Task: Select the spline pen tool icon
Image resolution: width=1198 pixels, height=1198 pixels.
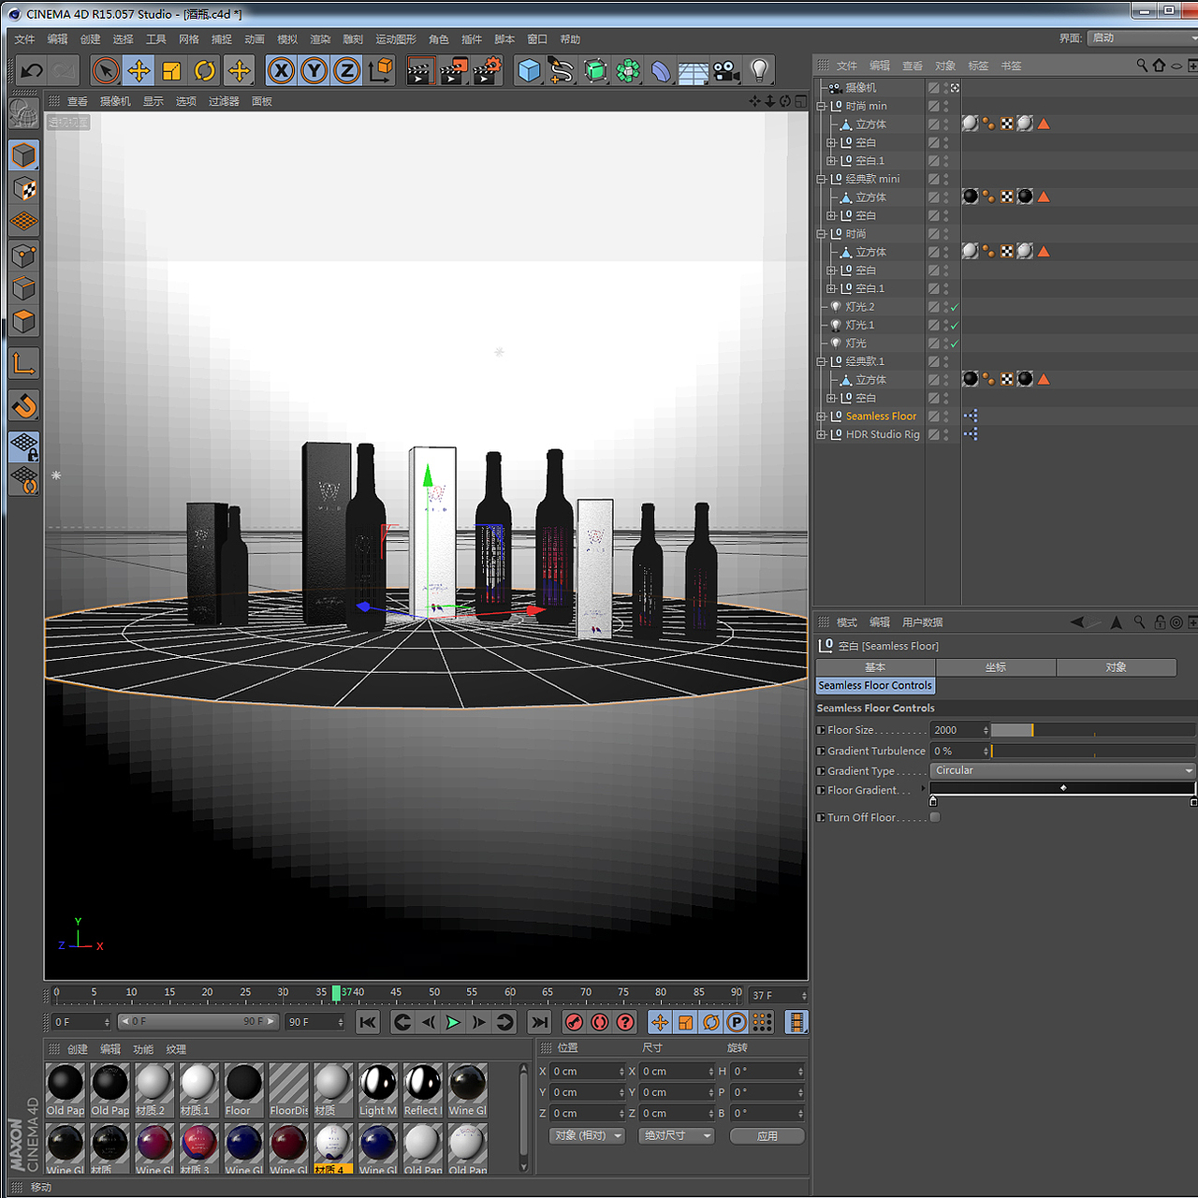Action: coord(562,70)
